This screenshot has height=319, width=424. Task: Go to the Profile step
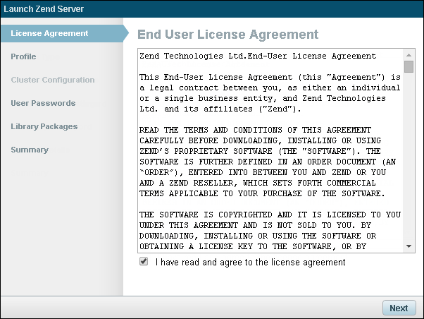(x=23, y=56)
